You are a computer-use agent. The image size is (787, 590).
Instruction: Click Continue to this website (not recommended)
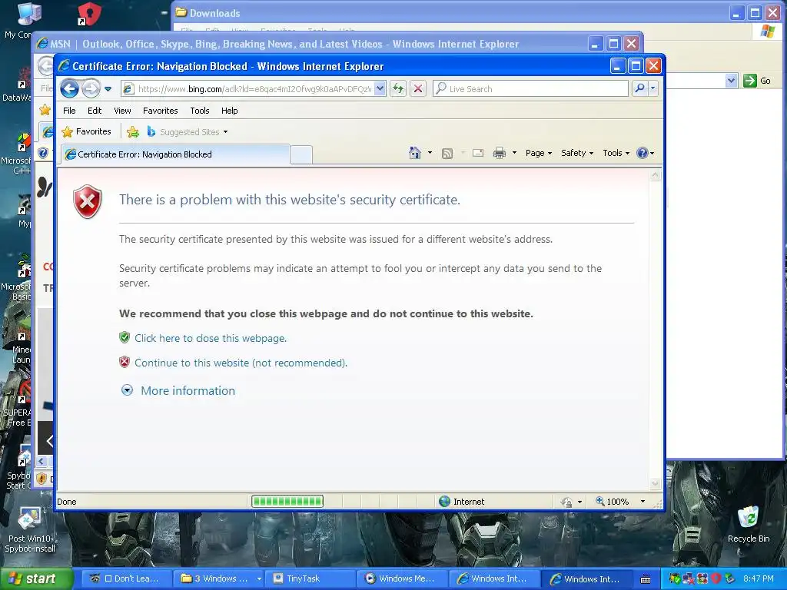(241, 363)
